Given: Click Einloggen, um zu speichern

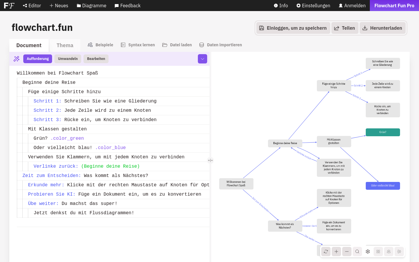Looking at the screenshot, I should (x=293, y=28).
